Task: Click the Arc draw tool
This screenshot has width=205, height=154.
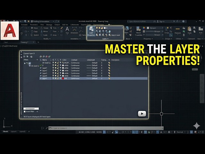Action: point(22,31)
